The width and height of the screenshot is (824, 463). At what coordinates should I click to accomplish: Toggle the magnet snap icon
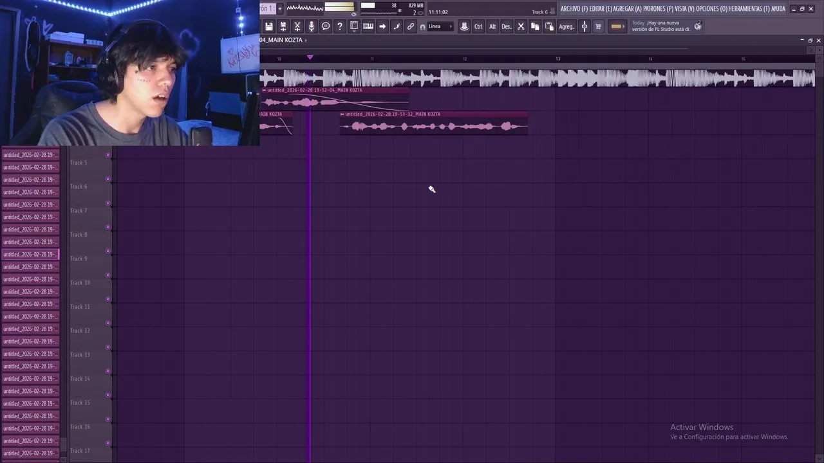coord(422,27)
